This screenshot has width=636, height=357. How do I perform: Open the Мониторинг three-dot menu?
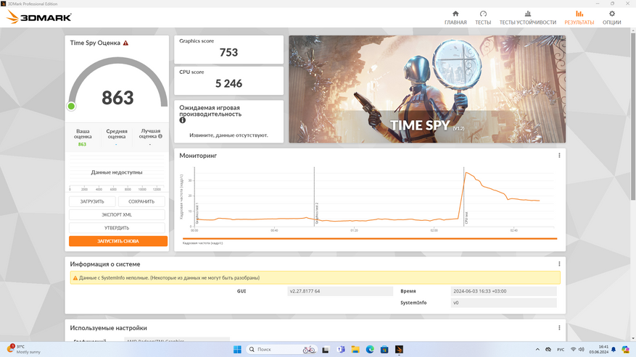[559, 155]
